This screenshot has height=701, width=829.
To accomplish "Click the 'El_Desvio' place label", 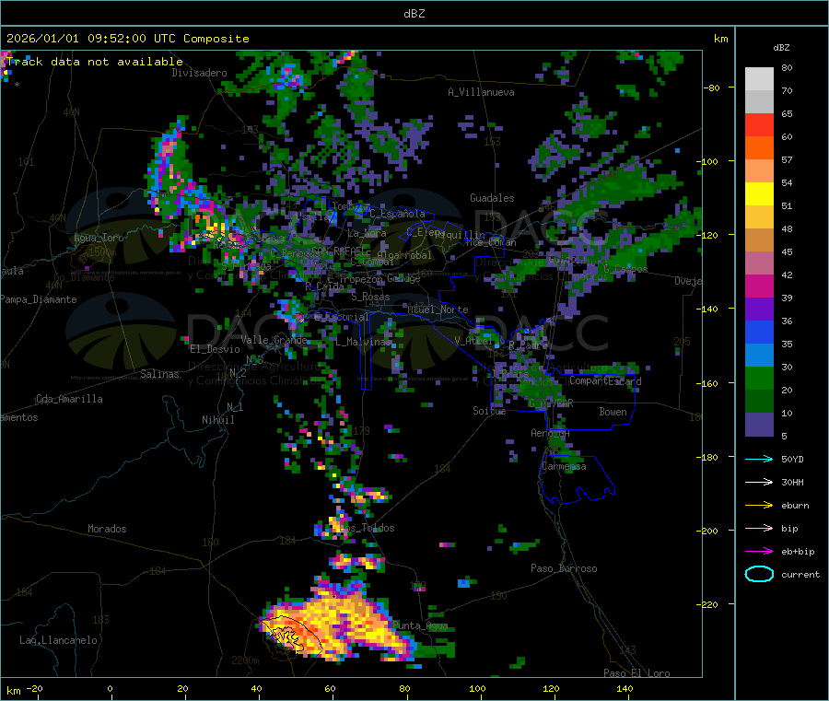I will coord(216,349).
